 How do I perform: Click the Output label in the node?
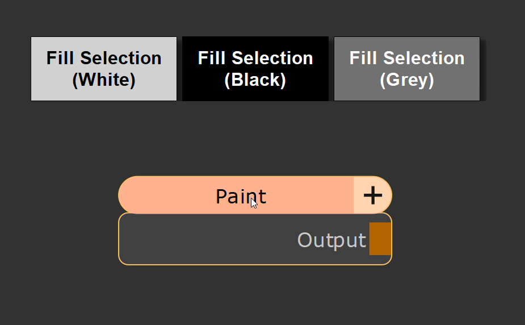tap(331, 240)
